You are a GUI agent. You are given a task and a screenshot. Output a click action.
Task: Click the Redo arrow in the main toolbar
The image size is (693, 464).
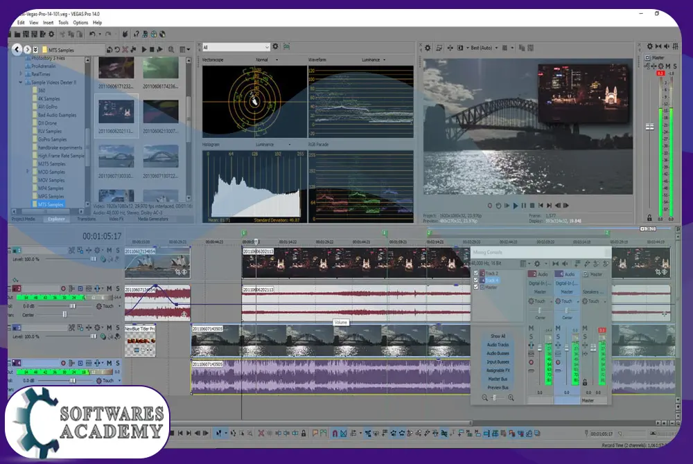pyautogui.click(x=108, y=34)
